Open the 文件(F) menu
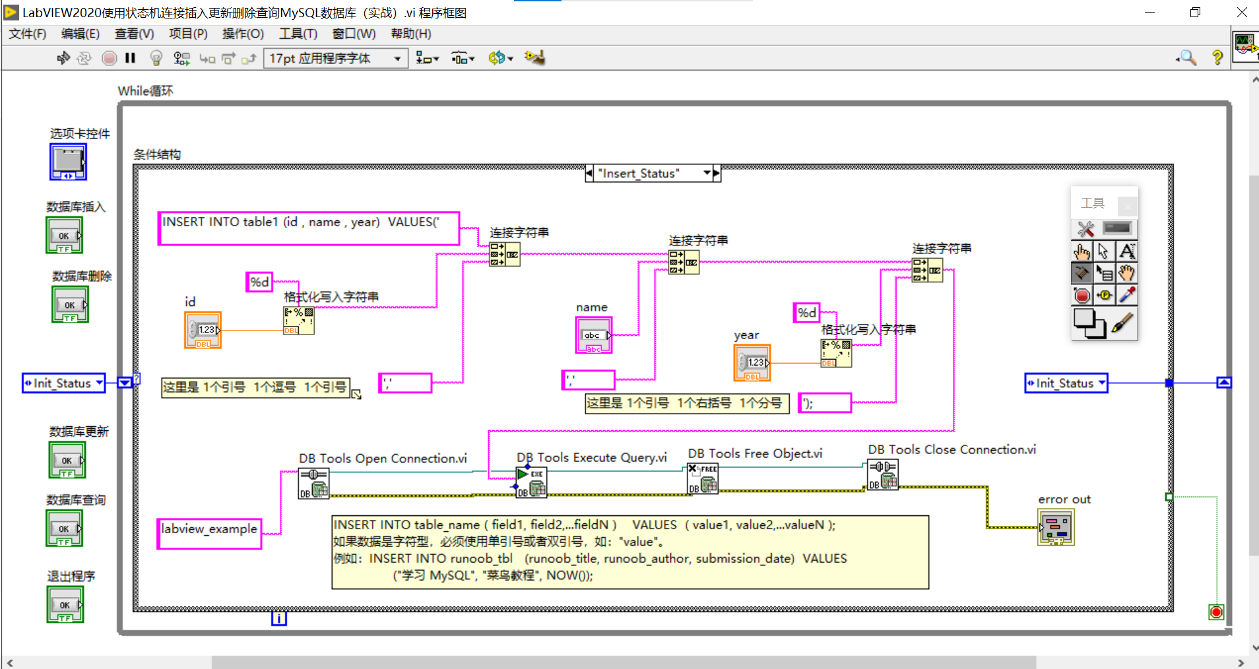The height and width of the screenshot is (669, 1259). click(x=28, y=34)
